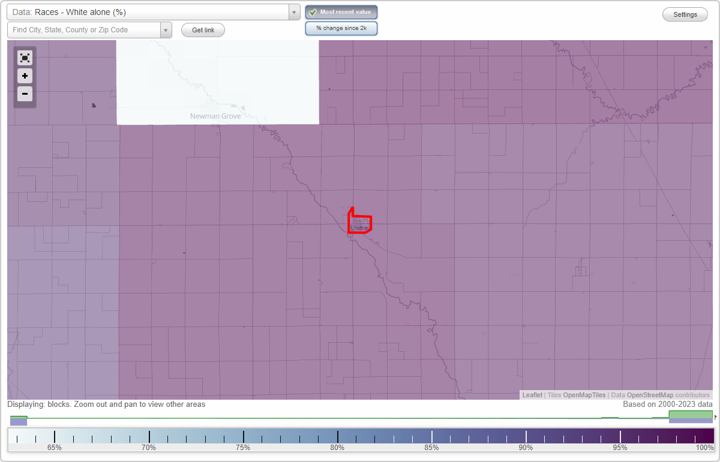720x462 pixels.
Task: Open the Races - White alone combo box
Action: coord(150,11)
